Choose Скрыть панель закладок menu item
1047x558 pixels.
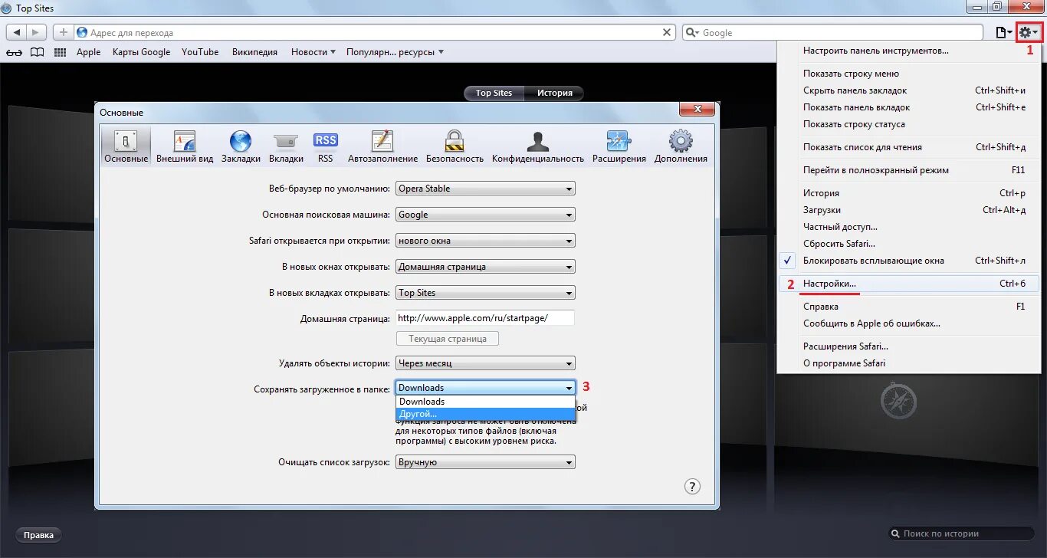click(x=908, y=90)
